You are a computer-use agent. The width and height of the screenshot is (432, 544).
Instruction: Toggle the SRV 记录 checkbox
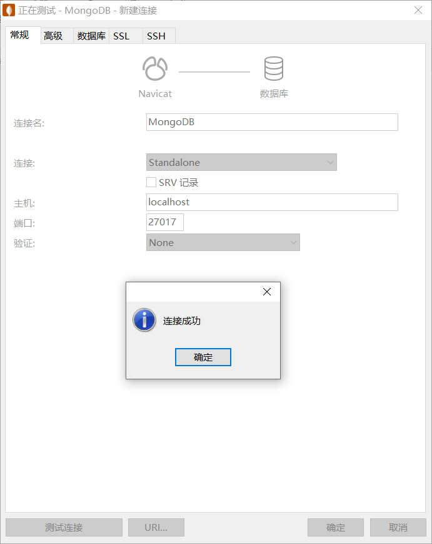(x=151, y=182)
